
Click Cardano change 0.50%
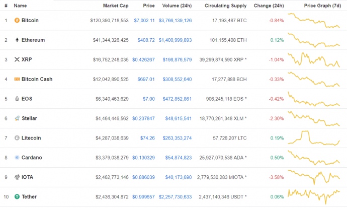coord(277,158)
